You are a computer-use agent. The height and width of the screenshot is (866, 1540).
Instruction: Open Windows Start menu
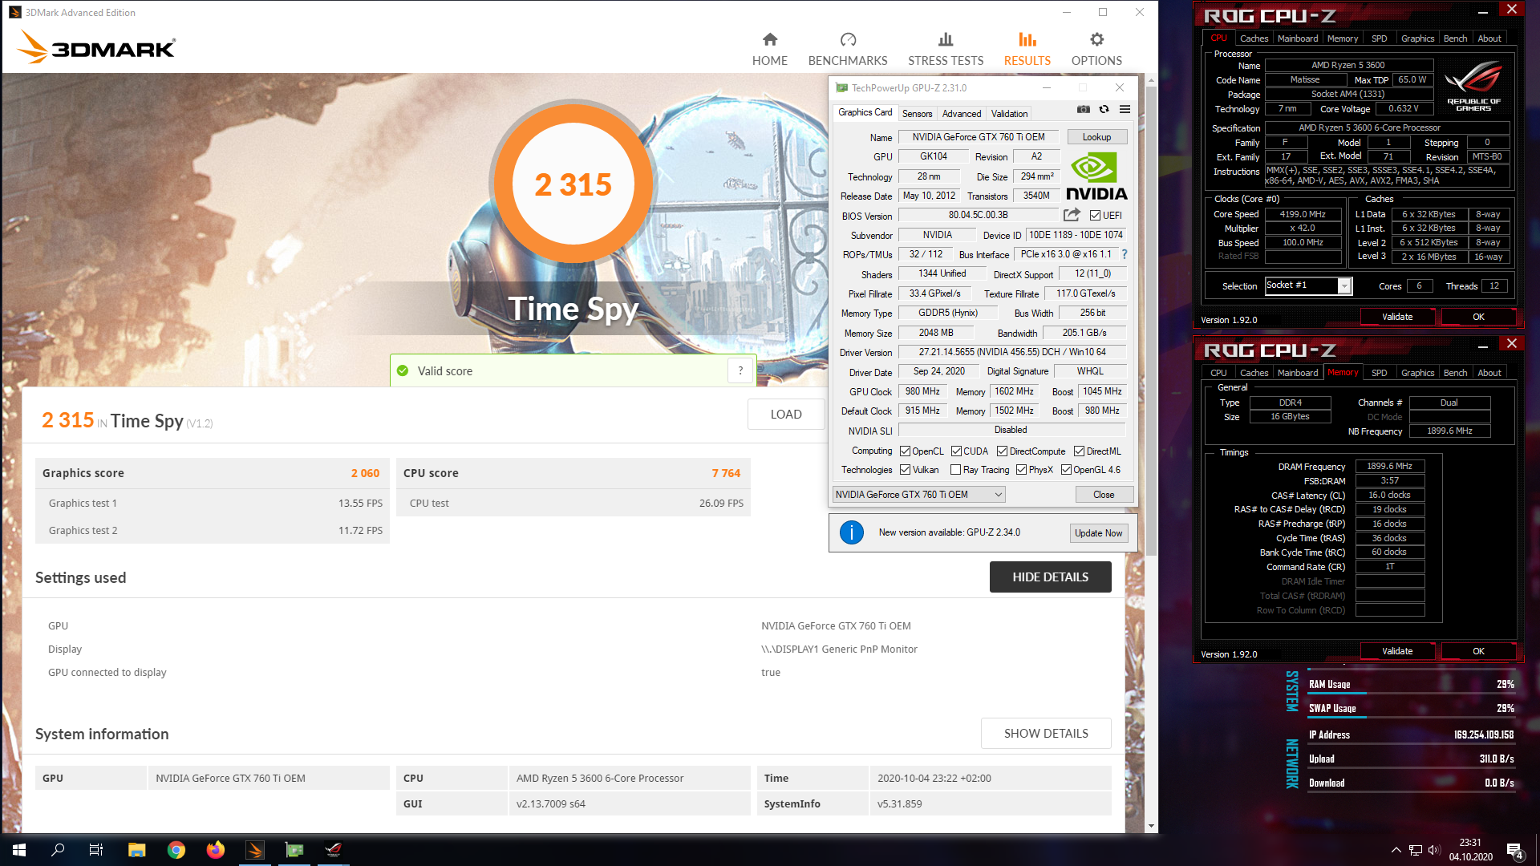(19, 850)
